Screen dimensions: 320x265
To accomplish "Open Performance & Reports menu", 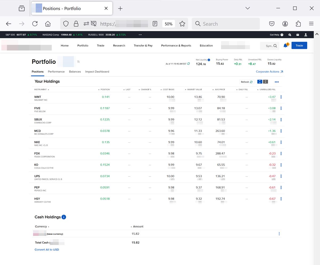I will [x=176, y=46].
